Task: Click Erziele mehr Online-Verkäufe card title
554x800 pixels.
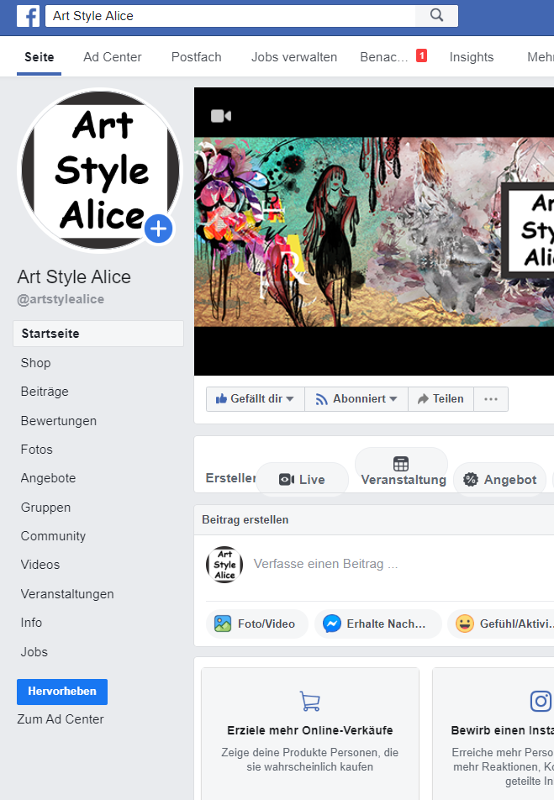Action: click(310, 730)
